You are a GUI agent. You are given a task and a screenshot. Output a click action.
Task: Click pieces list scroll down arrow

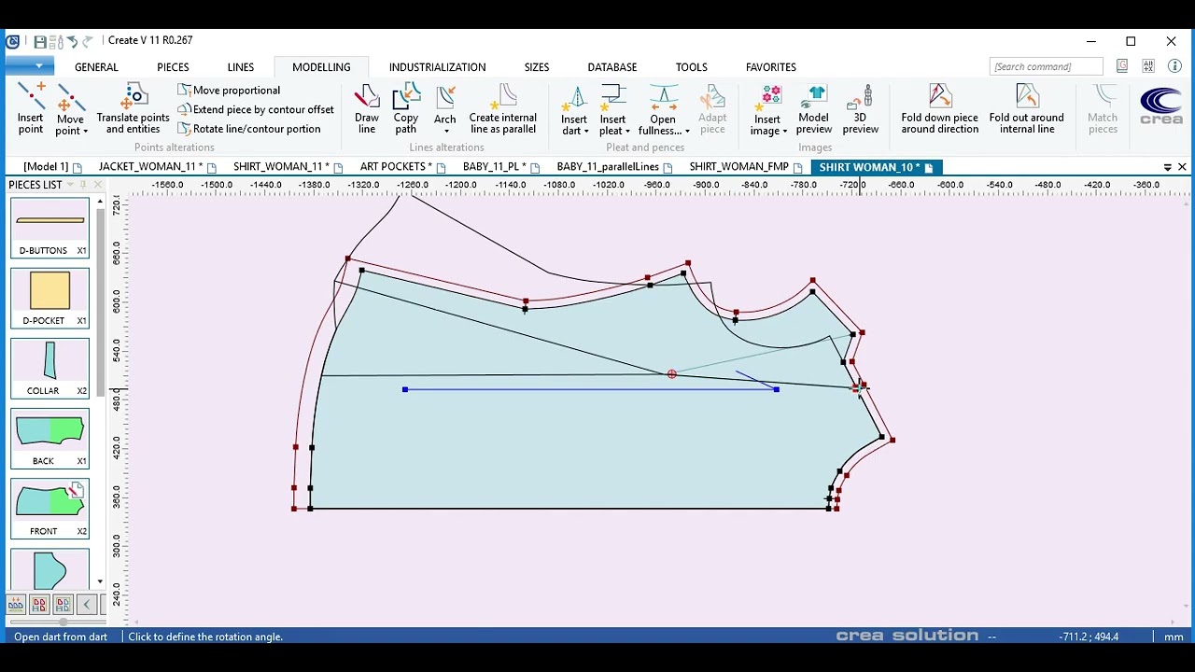click(100, 582)
